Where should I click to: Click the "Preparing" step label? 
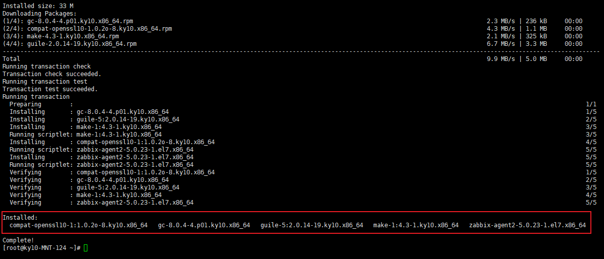coord(25,104)
